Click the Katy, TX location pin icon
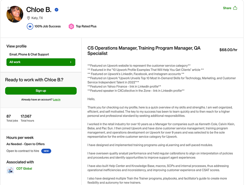The image size is (245, 185). tap(29, 18)
